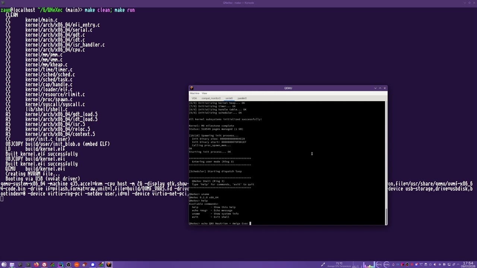Open the Machine menu in QEMU
Viewport: 477px width, 268px height.
[x=195, y=93]
